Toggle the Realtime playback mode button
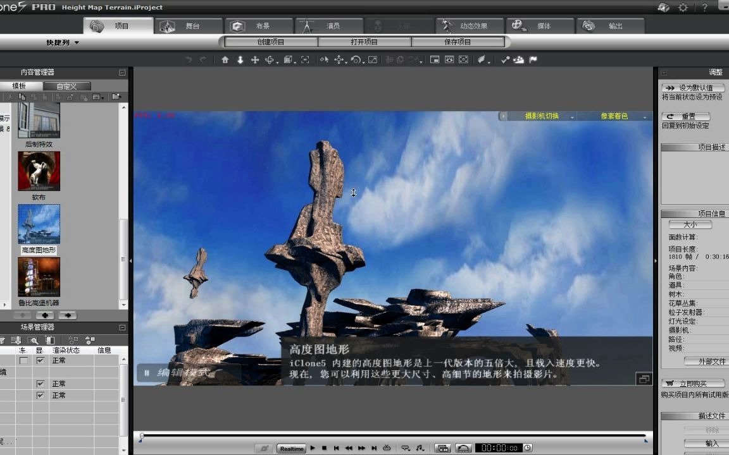Image resolution: width=729 pixels, height=455 pixels. [290, 447]
